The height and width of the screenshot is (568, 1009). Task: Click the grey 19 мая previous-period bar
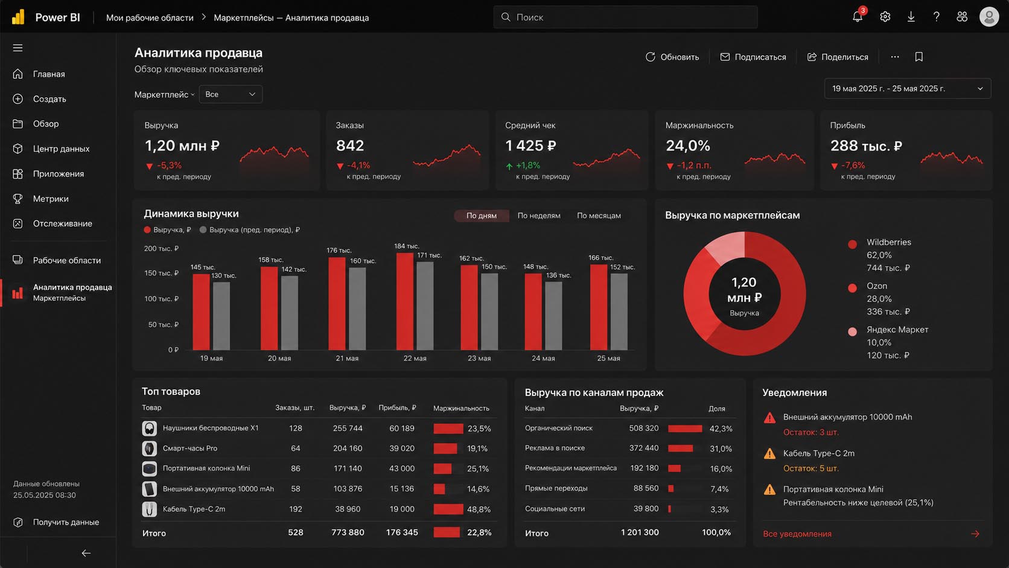coord(221,316)
